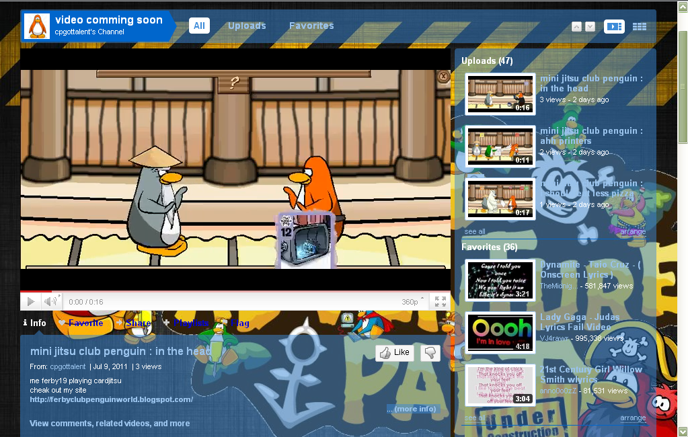Click the video player frame
Image resolution: width=688 pixels, height=437 pixels.
(235, 169)
